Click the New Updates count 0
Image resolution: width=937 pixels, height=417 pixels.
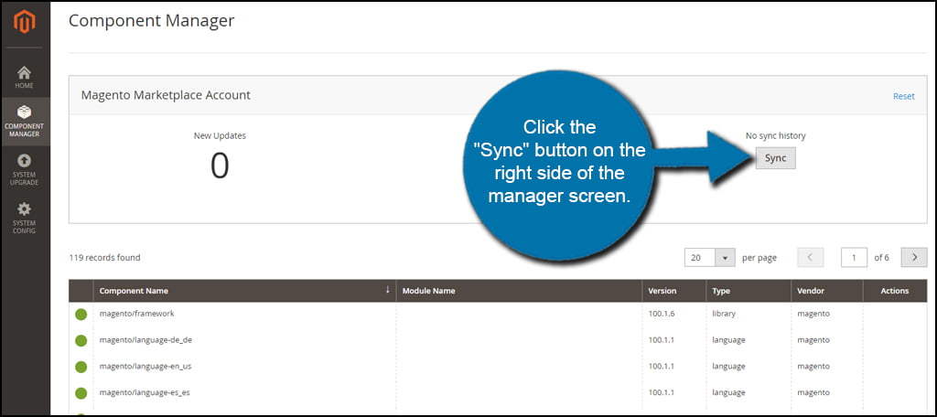pos(220,166)
